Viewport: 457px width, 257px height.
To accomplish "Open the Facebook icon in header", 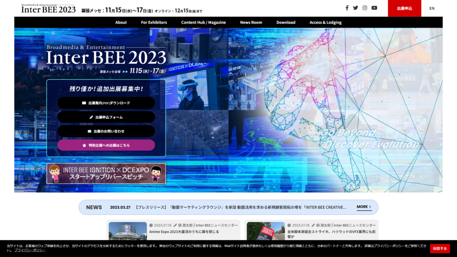I will click(x=347, y=8).
